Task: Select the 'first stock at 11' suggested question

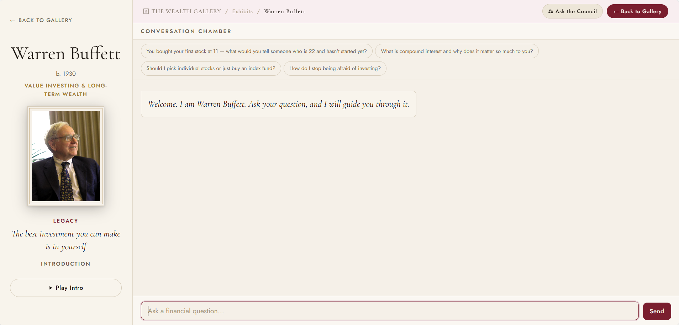Action: tap(257, 51)
